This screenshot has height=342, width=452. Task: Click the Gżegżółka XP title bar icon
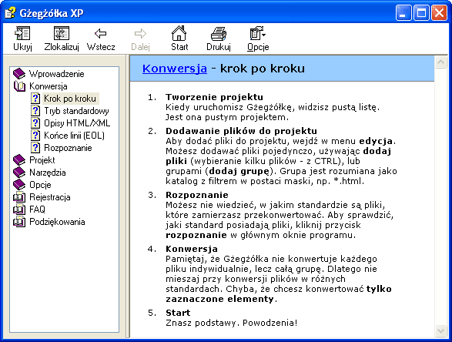point(10,13)
